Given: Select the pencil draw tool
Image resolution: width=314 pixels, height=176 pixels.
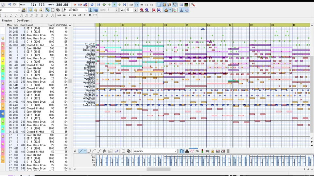Looking at the screenshot, I should (x=48, y=10).
